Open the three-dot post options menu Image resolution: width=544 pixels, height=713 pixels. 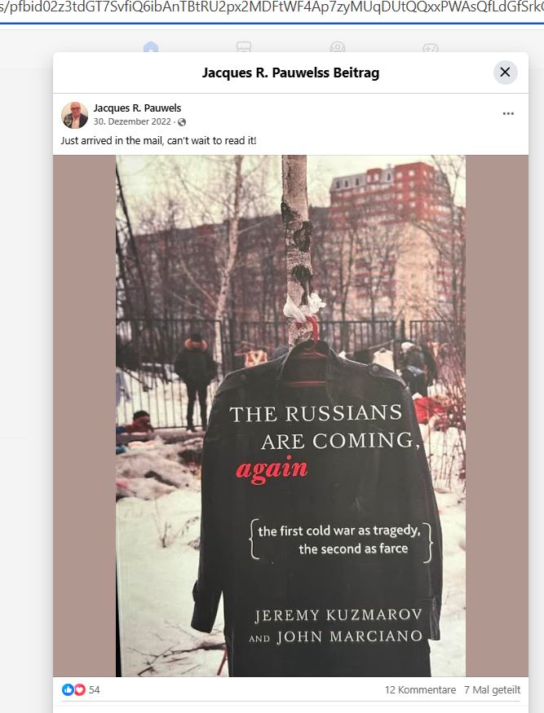point(508,114)
